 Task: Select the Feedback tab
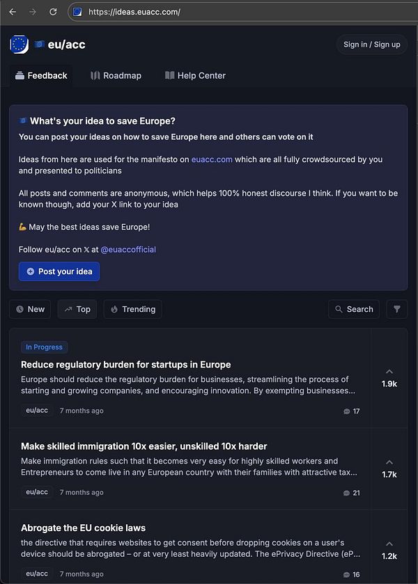(x=40, y=76)
